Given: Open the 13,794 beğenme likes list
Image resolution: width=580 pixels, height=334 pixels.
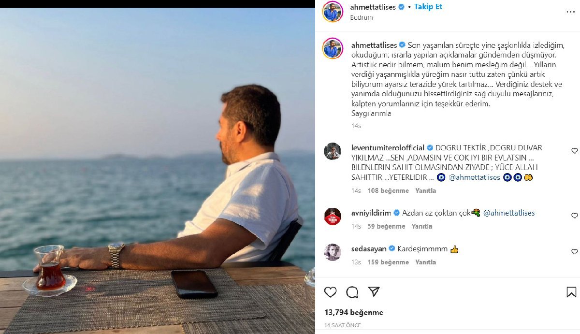Looking at the screenshot, I should pos(353,313).
